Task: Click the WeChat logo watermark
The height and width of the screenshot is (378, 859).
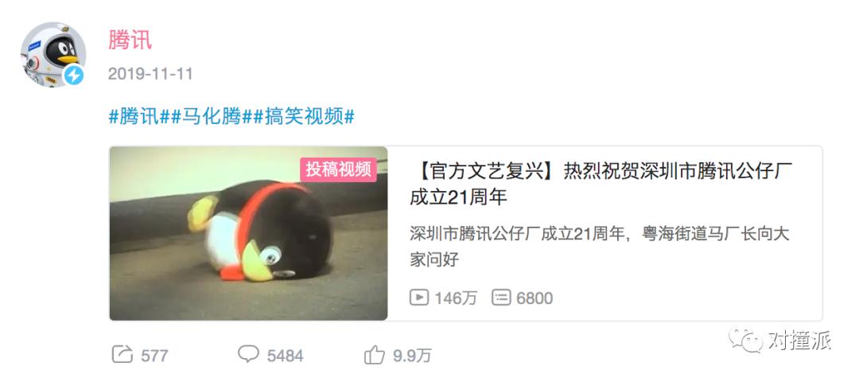Action: pyautogui.click(x=745, y=341)
